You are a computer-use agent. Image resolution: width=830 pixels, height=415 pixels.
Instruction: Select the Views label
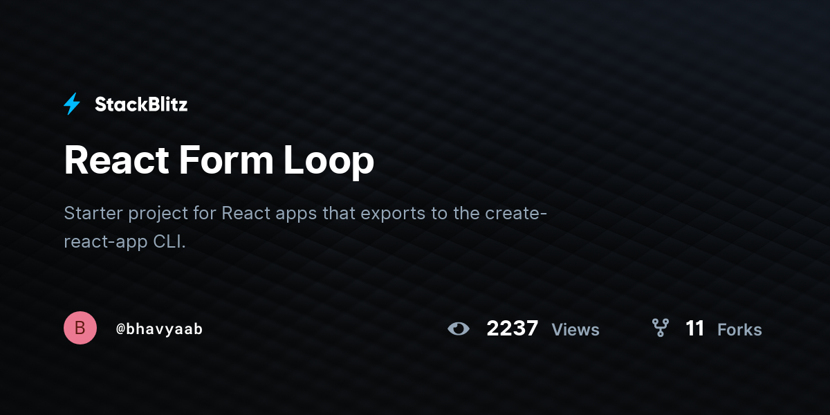tap(575, 329)
